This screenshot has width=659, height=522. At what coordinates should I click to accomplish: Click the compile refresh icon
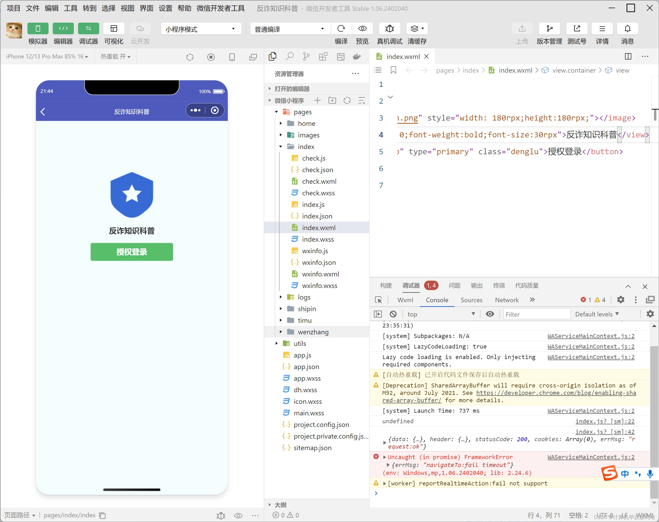[341, 29]
